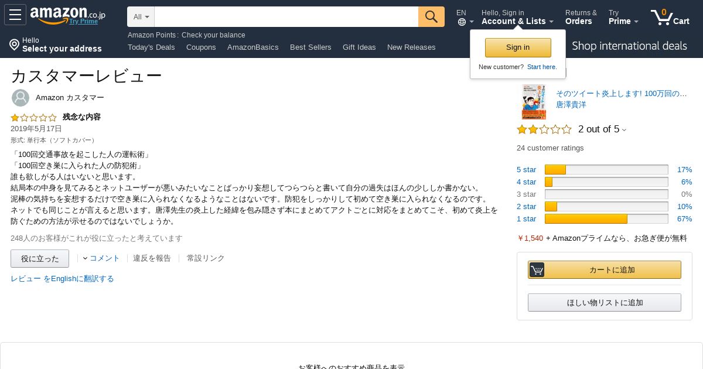Click Start here new customer link
Image resolution: width=703 pixels, height=369 pixels.
(x=542, y=67)
